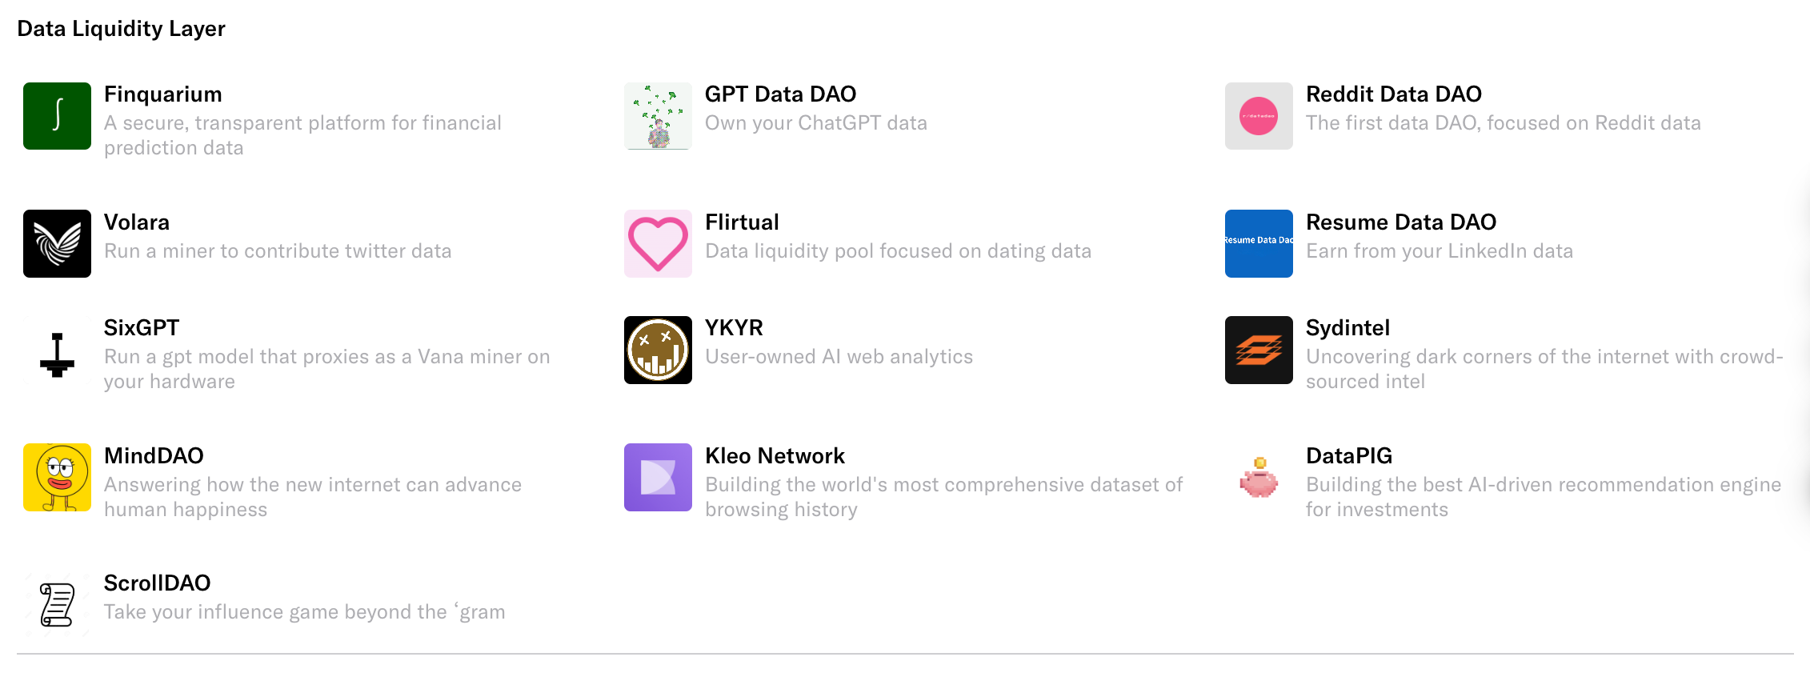
Task: Click the Flirtual pink heart icon
Action: [x=658, y=243]
